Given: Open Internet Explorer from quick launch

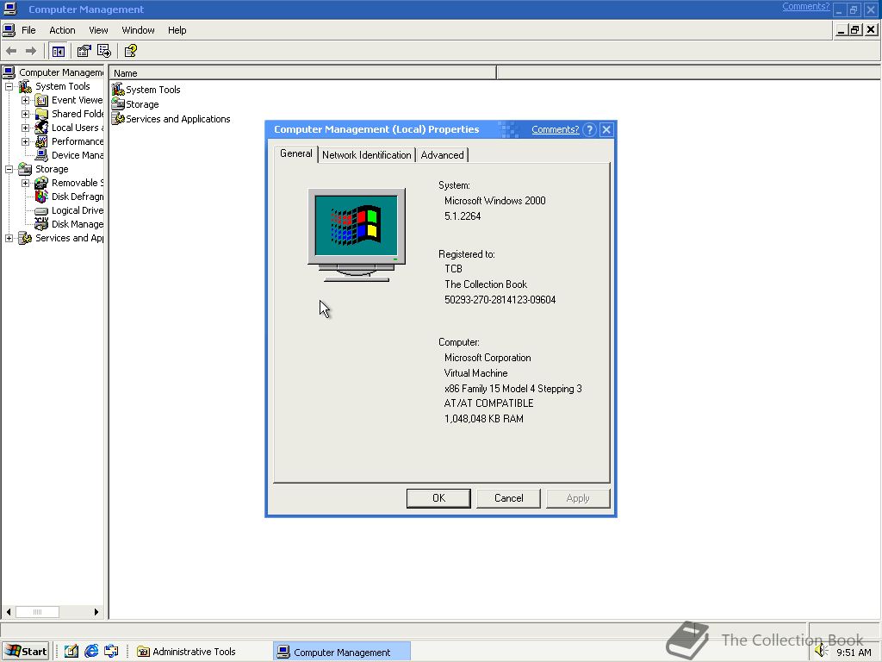Looking at the screenshot, I should click(x=91, y=652).
